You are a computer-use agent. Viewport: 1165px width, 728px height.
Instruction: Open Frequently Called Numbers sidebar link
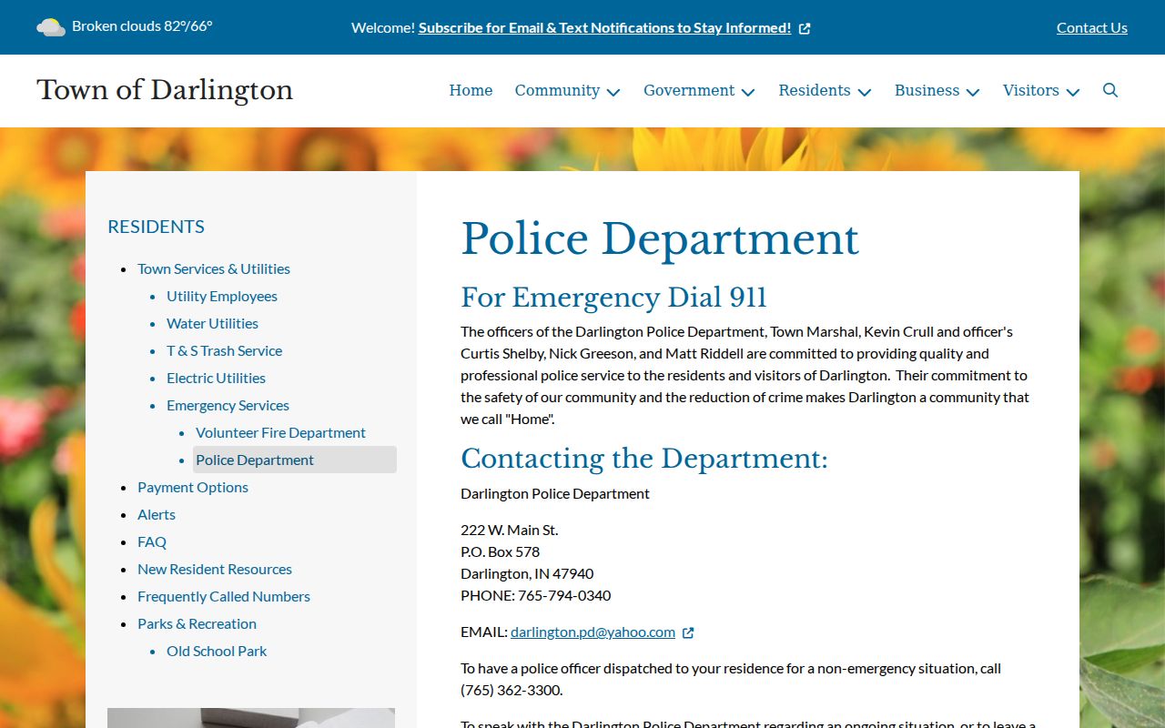pos(224,596)
